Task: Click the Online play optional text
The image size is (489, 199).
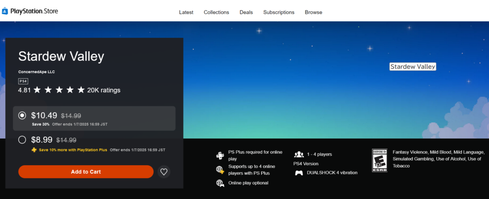Action: click(248, 183)
